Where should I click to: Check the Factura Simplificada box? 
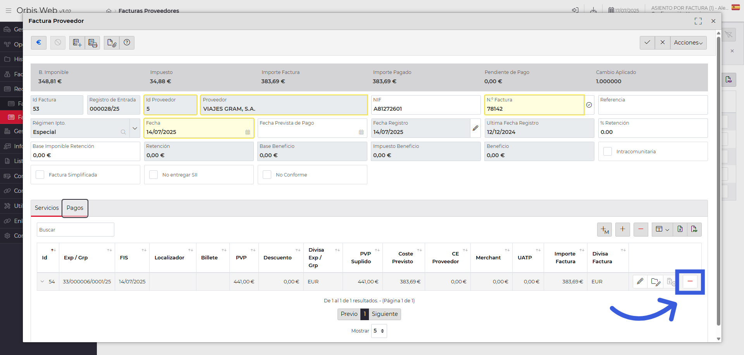[40, 175]
